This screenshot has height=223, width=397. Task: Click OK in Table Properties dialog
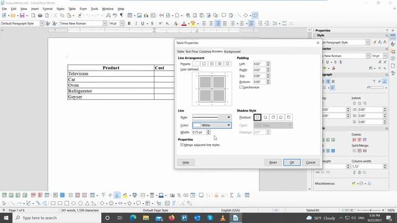(x=292, y=162)
